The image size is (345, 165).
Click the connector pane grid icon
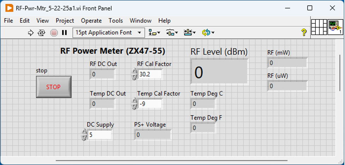[319, 27]
